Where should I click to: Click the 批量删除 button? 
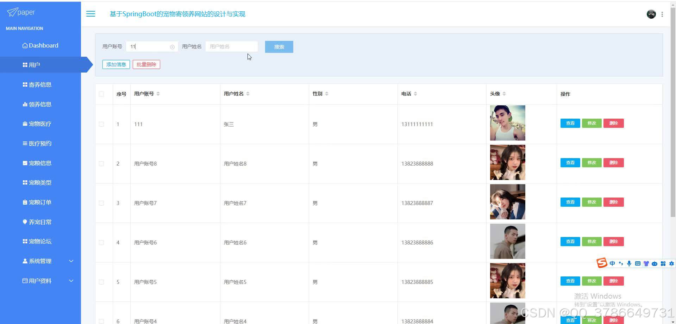click(x=146, y=64)
